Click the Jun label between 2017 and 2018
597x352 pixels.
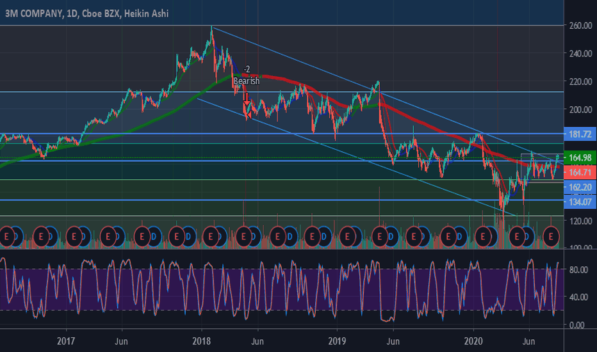(121, 341)
